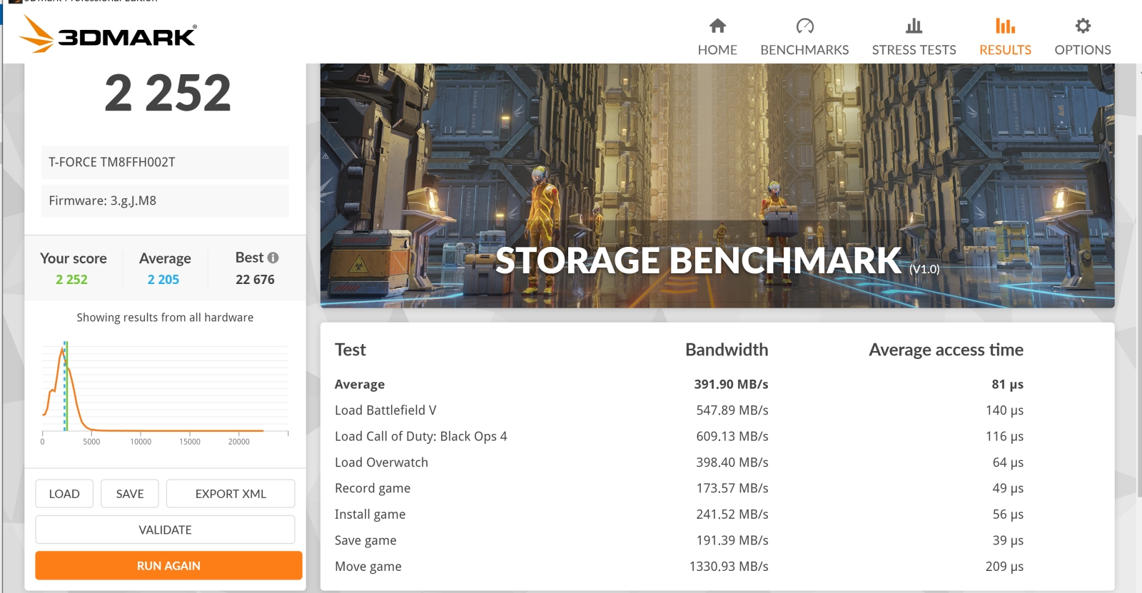Click the SAVE button
Screen dimensions: 1142x593
(x=130, y=494)
